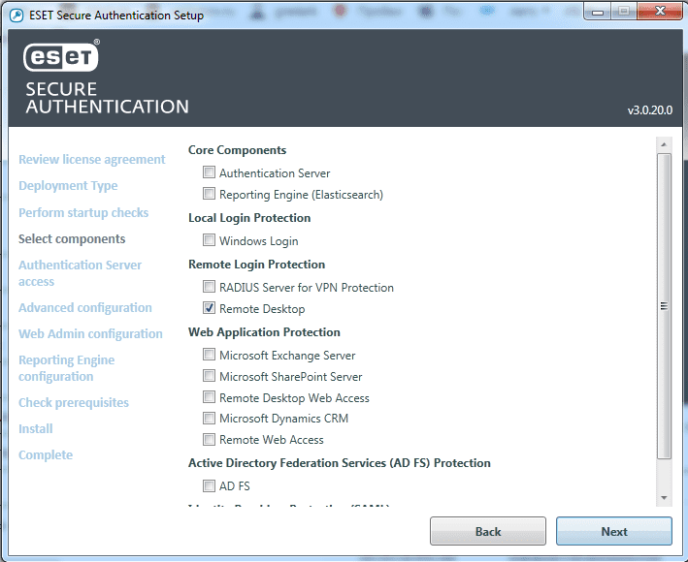688x562 pixels.
Task: Tick the Remote Web Access checkbox
Action: [x=209, y=439]
